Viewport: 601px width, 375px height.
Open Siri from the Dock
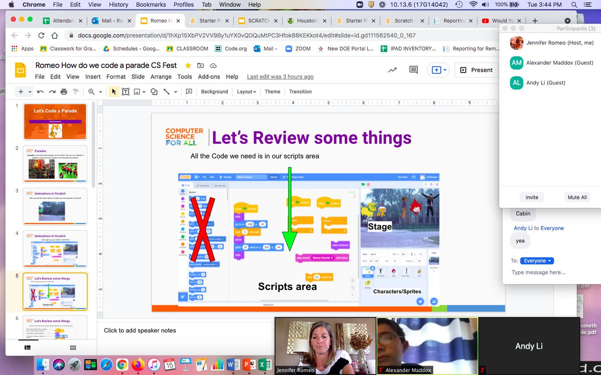pyautogui.click(x=59, y=364)
